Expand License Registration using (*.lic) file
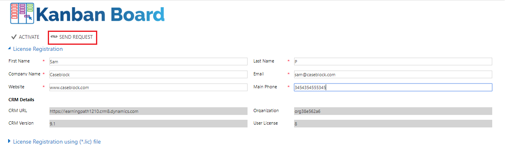This screenshot has width=506, height=148. pos(54,142)
